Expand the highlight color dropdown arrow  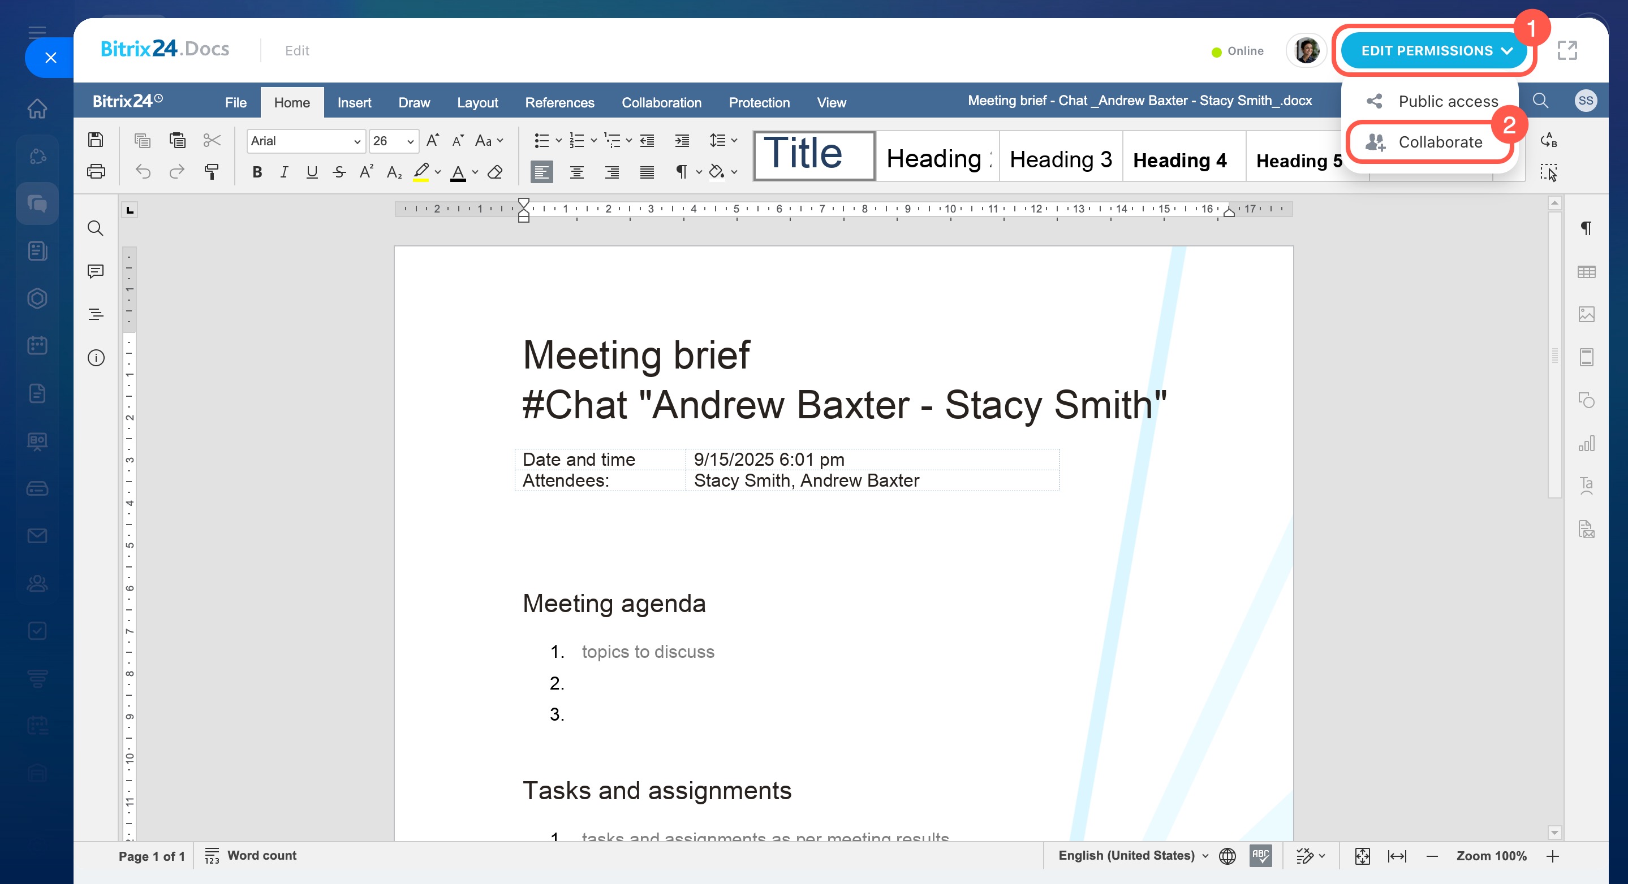(x=437, y=172)
